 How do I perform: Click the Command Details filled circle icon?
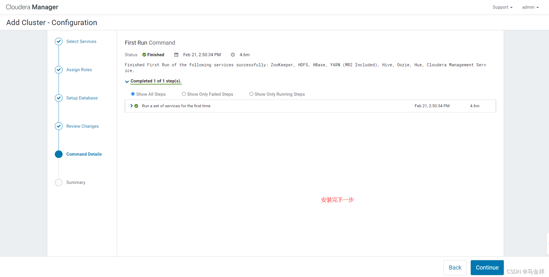pyautogui.click(x=59, y=154)
